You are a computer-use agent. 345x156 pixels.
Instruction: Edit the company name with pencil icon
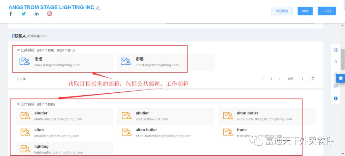coord(98,8)
